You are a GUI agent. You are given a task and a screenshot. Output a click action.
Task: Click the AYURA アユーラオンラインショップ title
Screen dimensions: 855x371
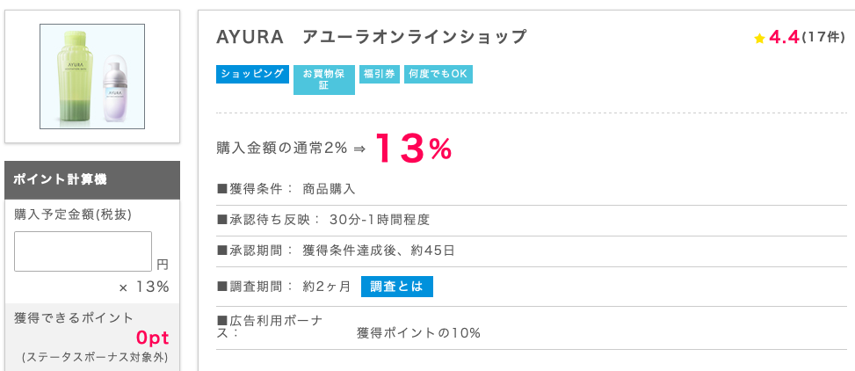point(371,37)
